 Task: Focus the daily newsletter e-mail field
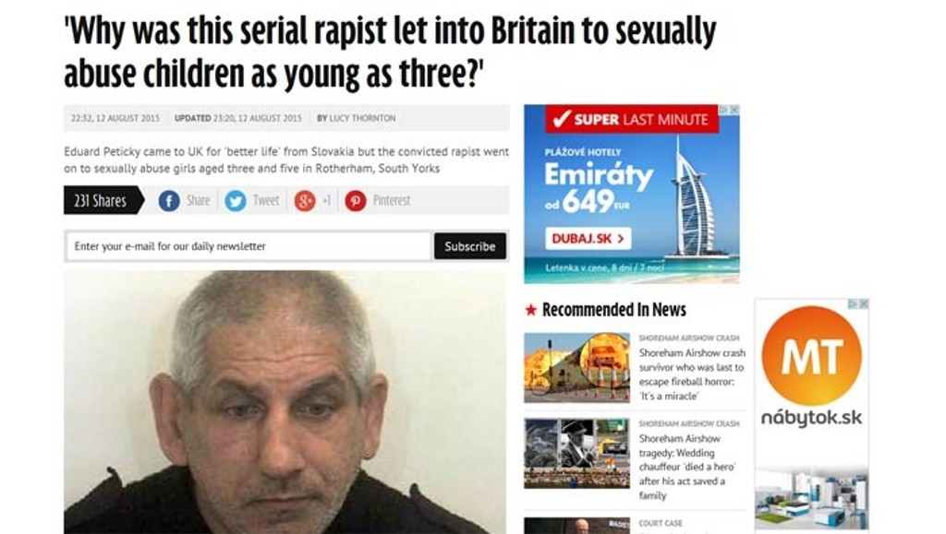coord(249,246)
